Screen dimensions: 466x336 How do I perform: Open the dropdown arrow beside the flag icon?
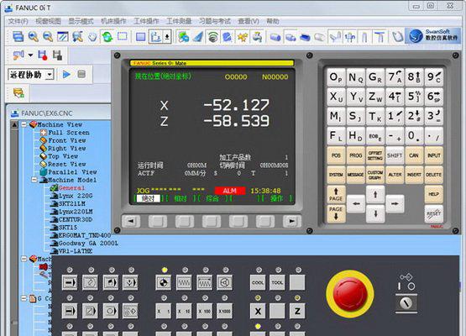click(x=30, y=55)
